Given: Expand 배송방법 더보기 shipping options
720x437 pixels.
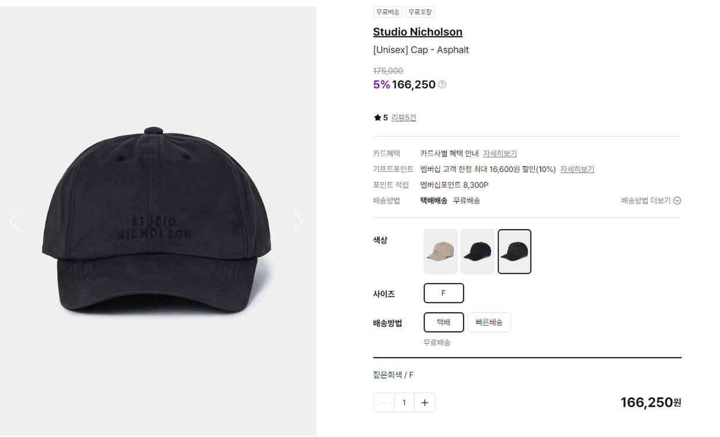Looking at the screenshot, I should 651,200.
